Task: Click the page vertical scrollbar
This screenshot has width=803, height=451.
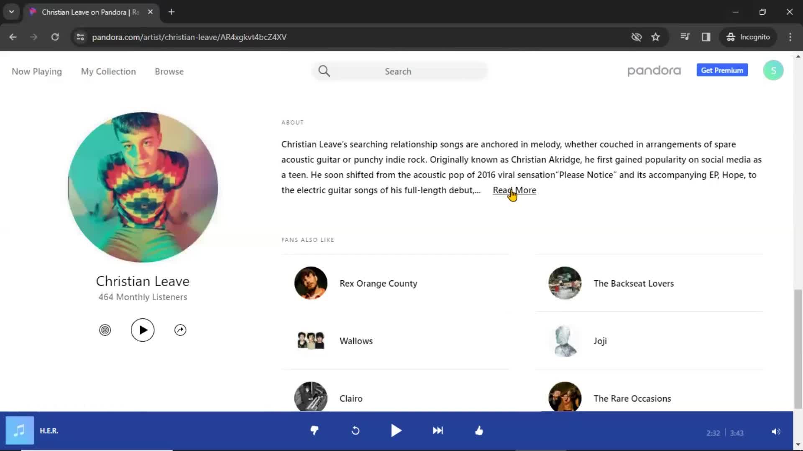Action: tap(798, 349)
